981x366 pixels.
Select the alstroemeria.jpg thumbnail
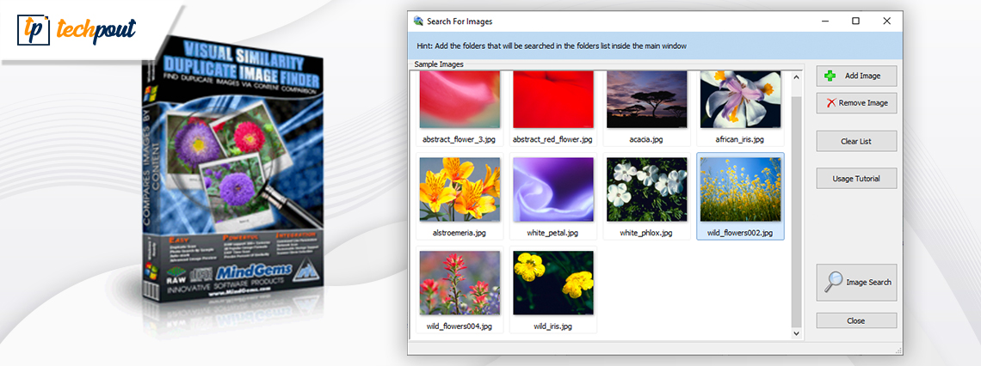click(459, 190)
